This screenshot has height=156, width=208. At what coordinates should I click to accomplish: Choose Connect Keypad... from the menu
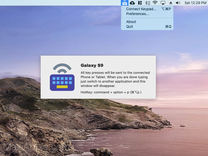point(147,9)
